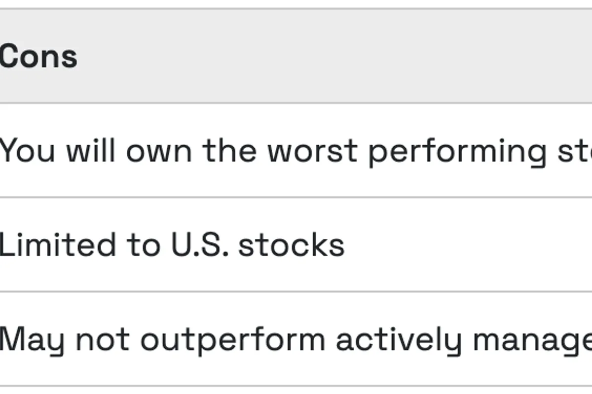Click the word 'to' before 'U.S.'
Screen dimensions: 592x394
click(143, 245)
